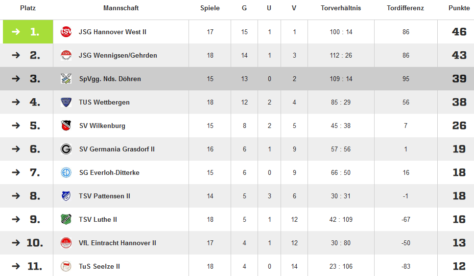
Task: Click the Tordifferenz column header
Action: click(x=405, y=8)
